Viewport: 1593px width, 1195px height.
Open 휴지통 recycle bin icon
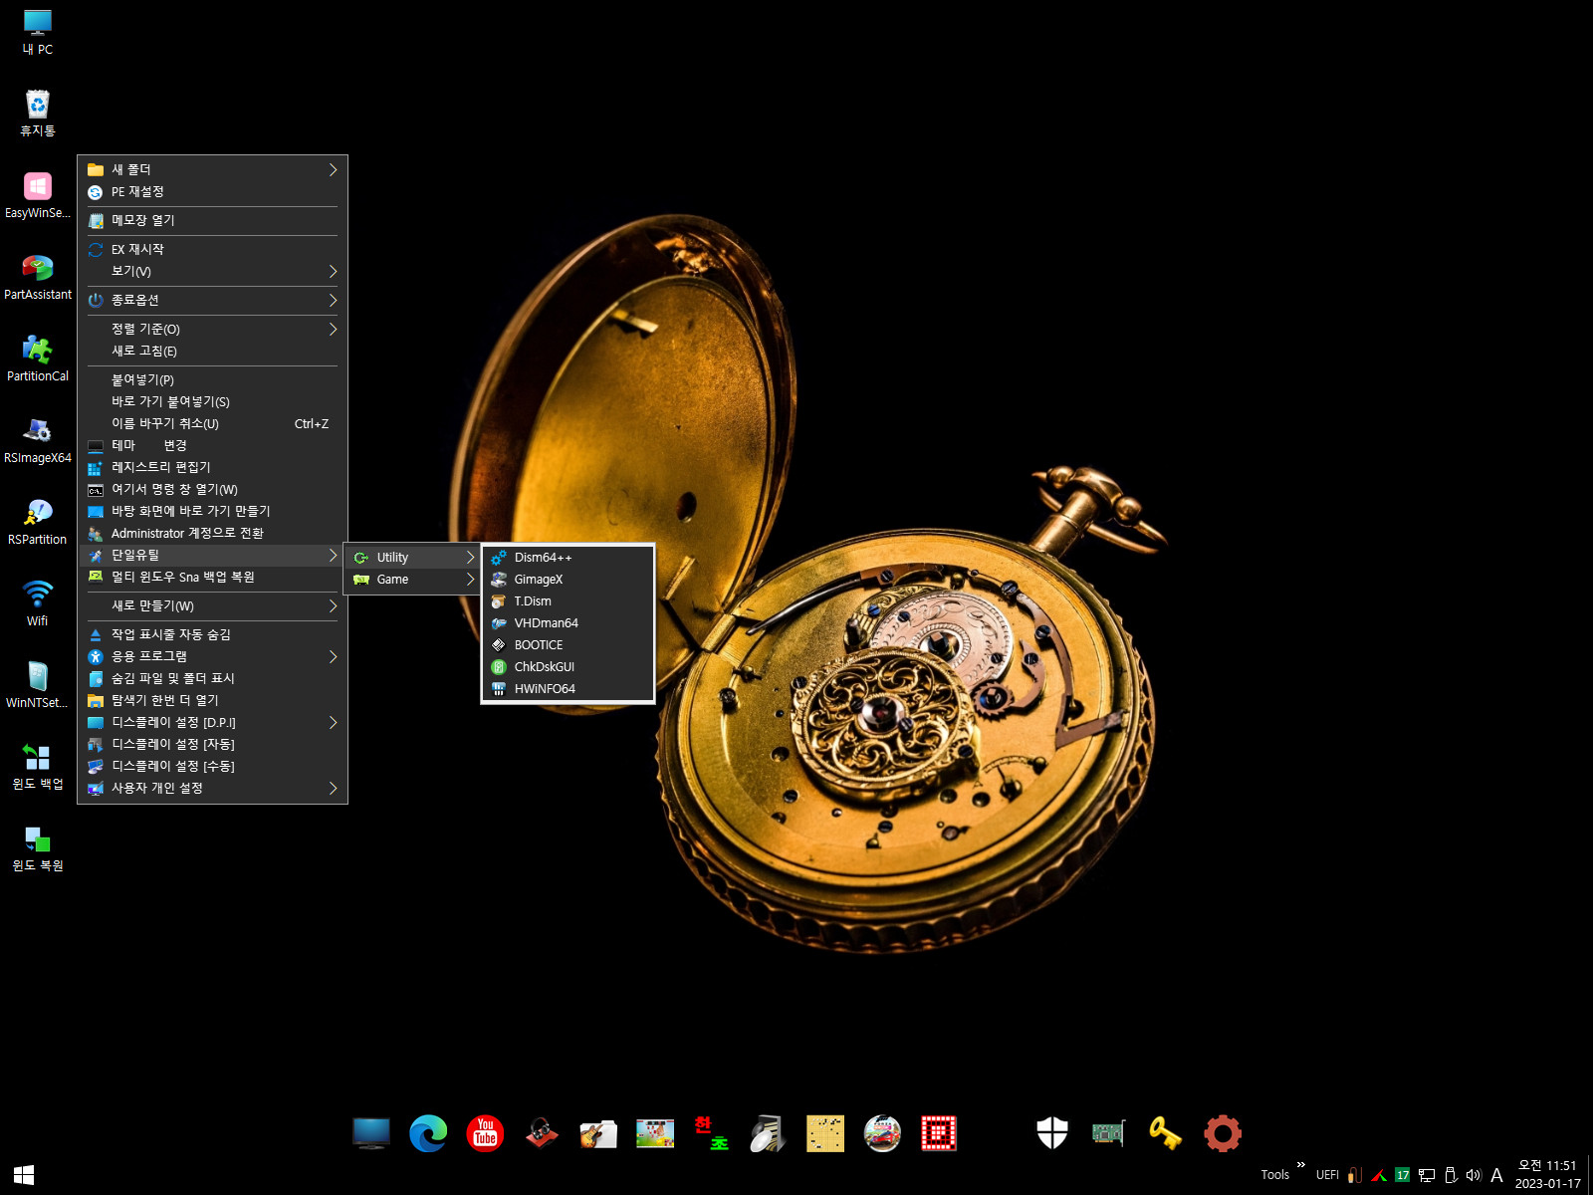(x=38, y=114)
